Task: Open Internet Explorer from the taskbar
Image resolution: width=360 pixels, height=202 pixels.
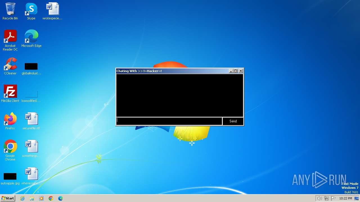Action: pos(22,198)
